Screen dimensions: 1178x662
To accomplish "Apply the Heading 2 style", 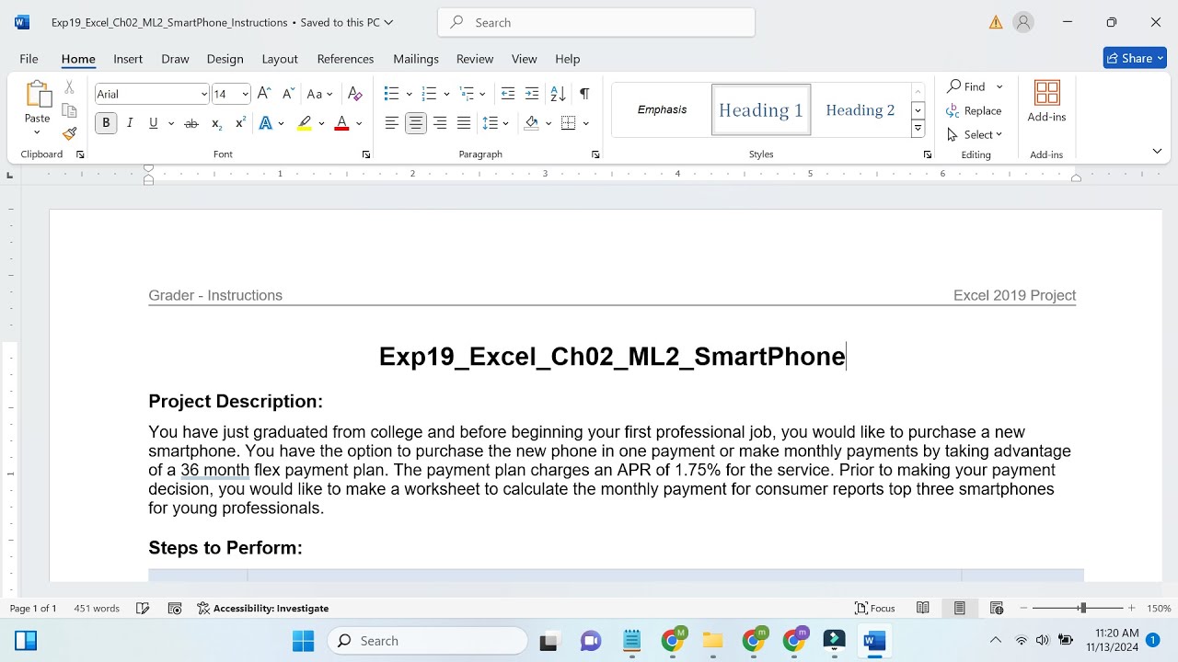I will (x=860, y=110).
